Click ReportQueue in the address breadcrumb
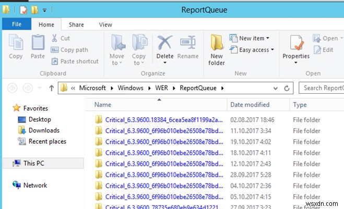Viewport: 344px width, 209px height. pyautogui.click(x=198, y=88)
